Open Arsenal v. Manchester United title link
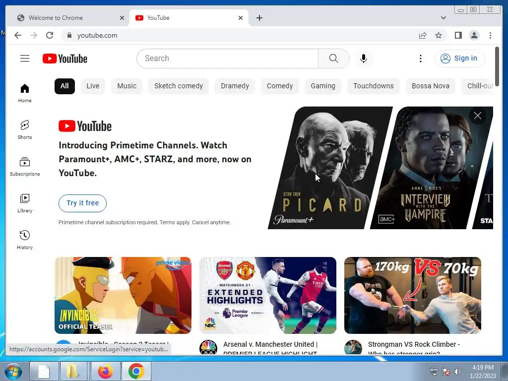The height and width of the screenshot is (381, 508). (x=270, y=348)
